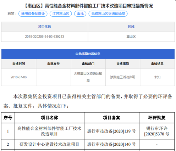Click the 惠山区 region value cell
This screenshot has width=176, height=151.
131,37
